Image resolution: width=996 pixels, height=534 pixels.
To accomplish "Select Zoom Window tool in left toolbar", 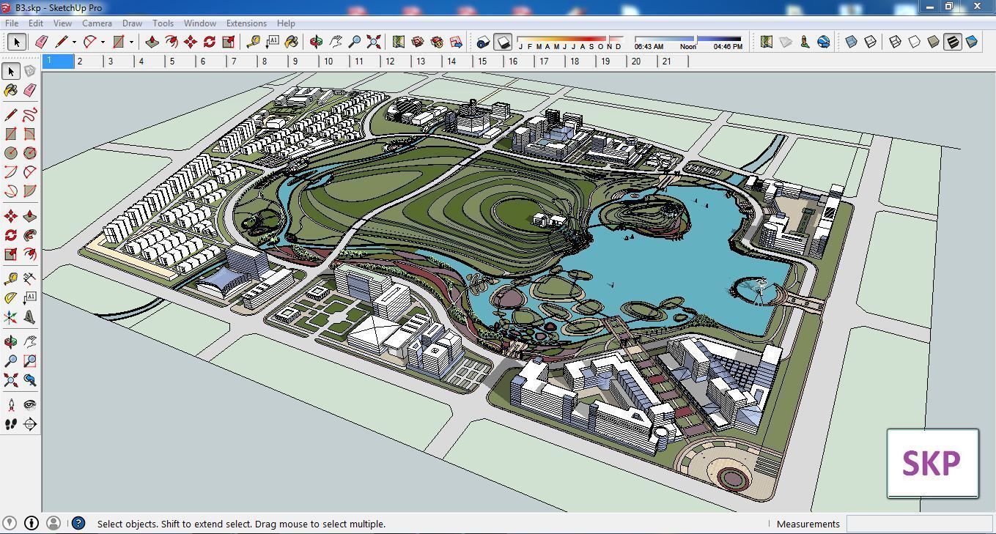I will (x=29, y=361).
